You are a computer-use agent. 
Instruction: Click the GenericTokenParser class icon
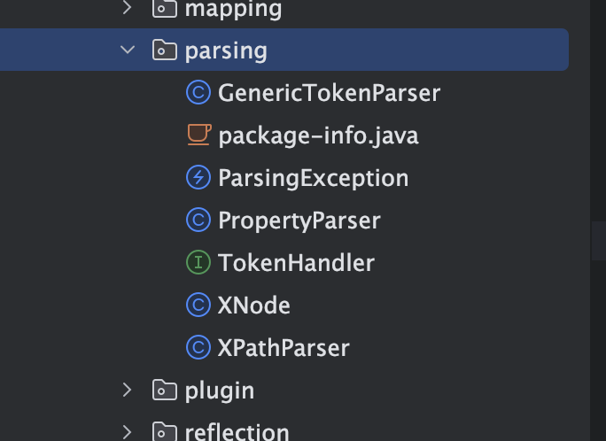point(198,93)
